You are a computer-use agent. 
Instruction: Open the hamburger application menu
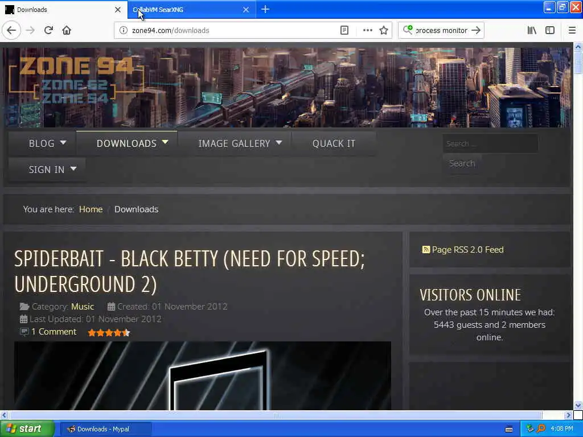point(572,31)
